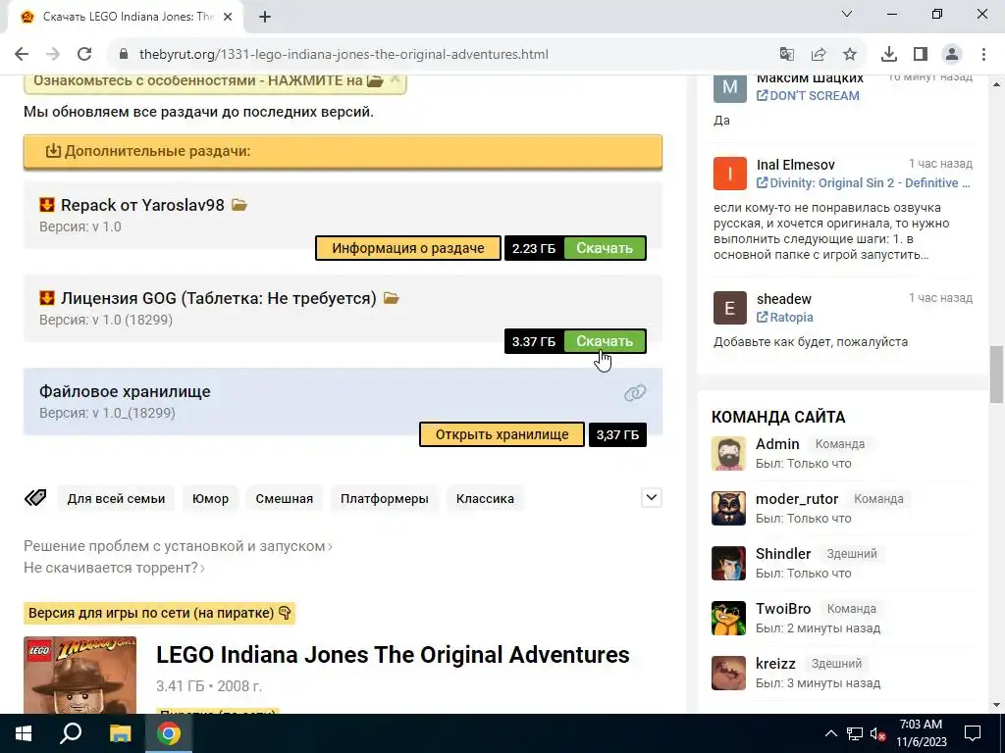Download the 2.23 ГБ Repack via Скачать
Screen dimensions: 1005x753
pyautogui.click(x=605, y=248)
